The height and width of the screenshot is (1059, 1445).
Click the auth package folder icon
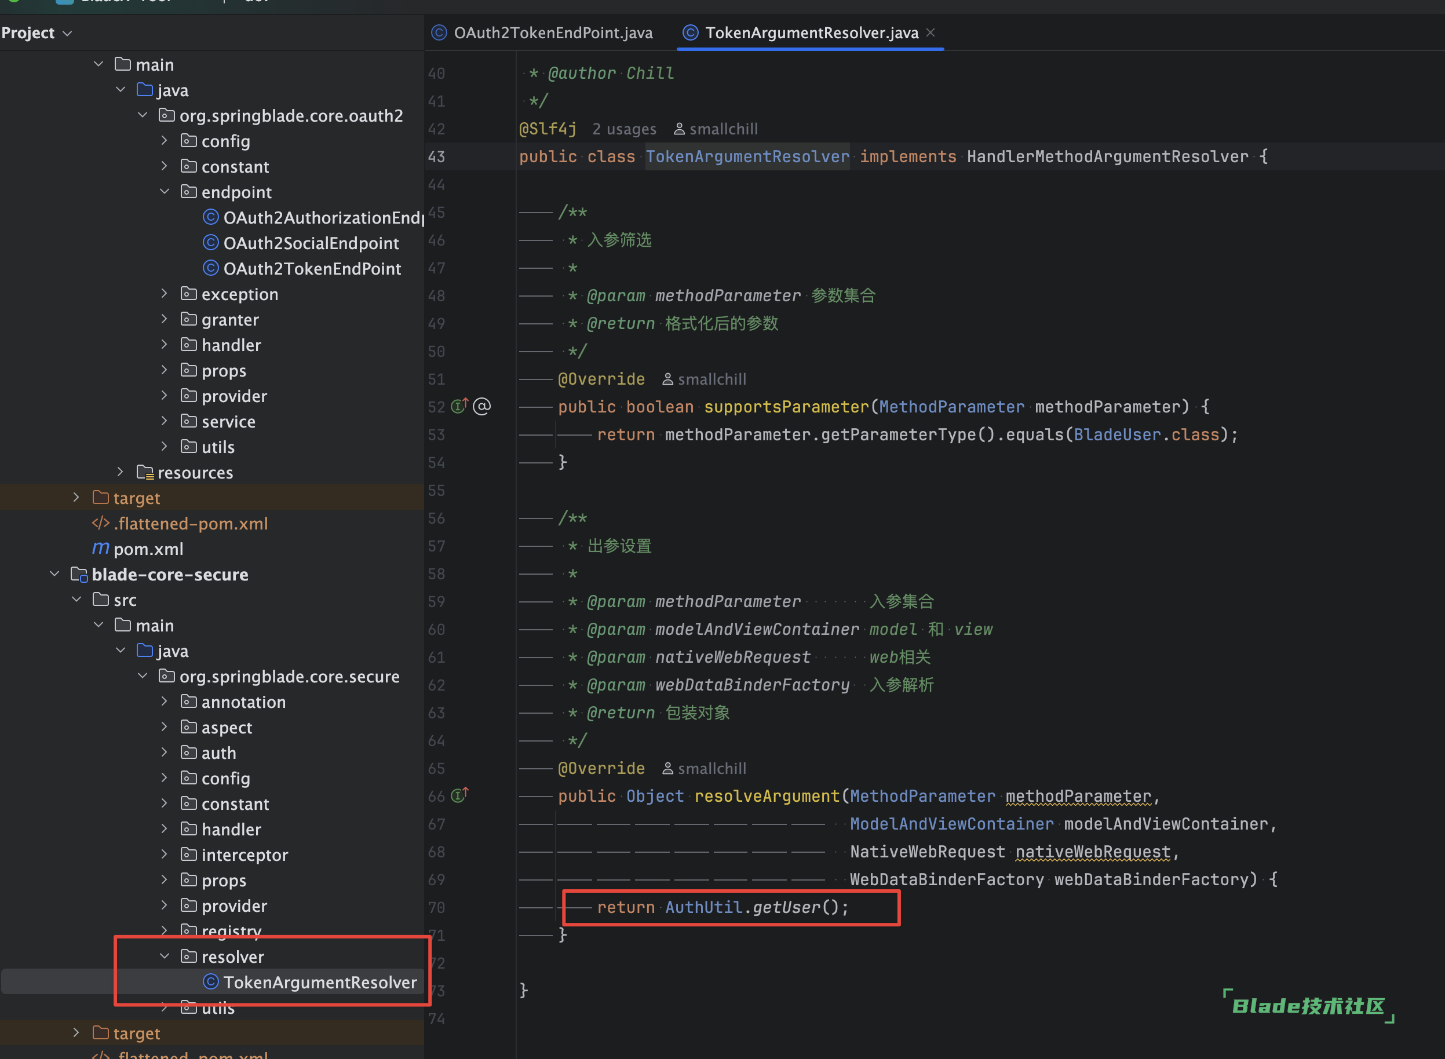click(188, 753)
